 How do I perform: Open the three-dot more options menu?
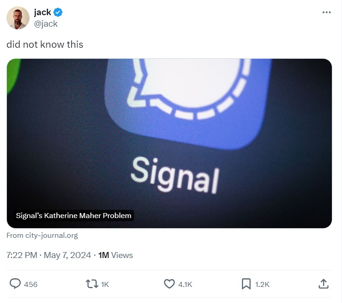point(326,12)
